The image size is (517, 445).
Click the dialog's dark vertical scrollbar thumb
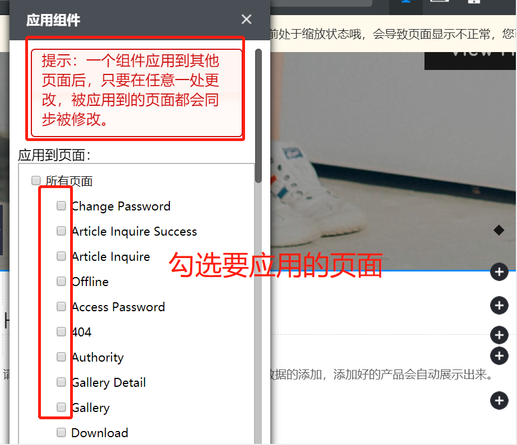pyautogui.click(x=258, y=116)
